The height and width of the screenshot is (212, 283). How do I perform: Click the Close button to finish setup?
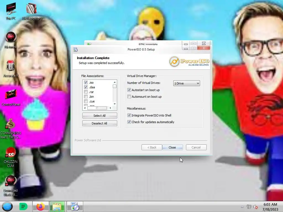click(172, 147)
